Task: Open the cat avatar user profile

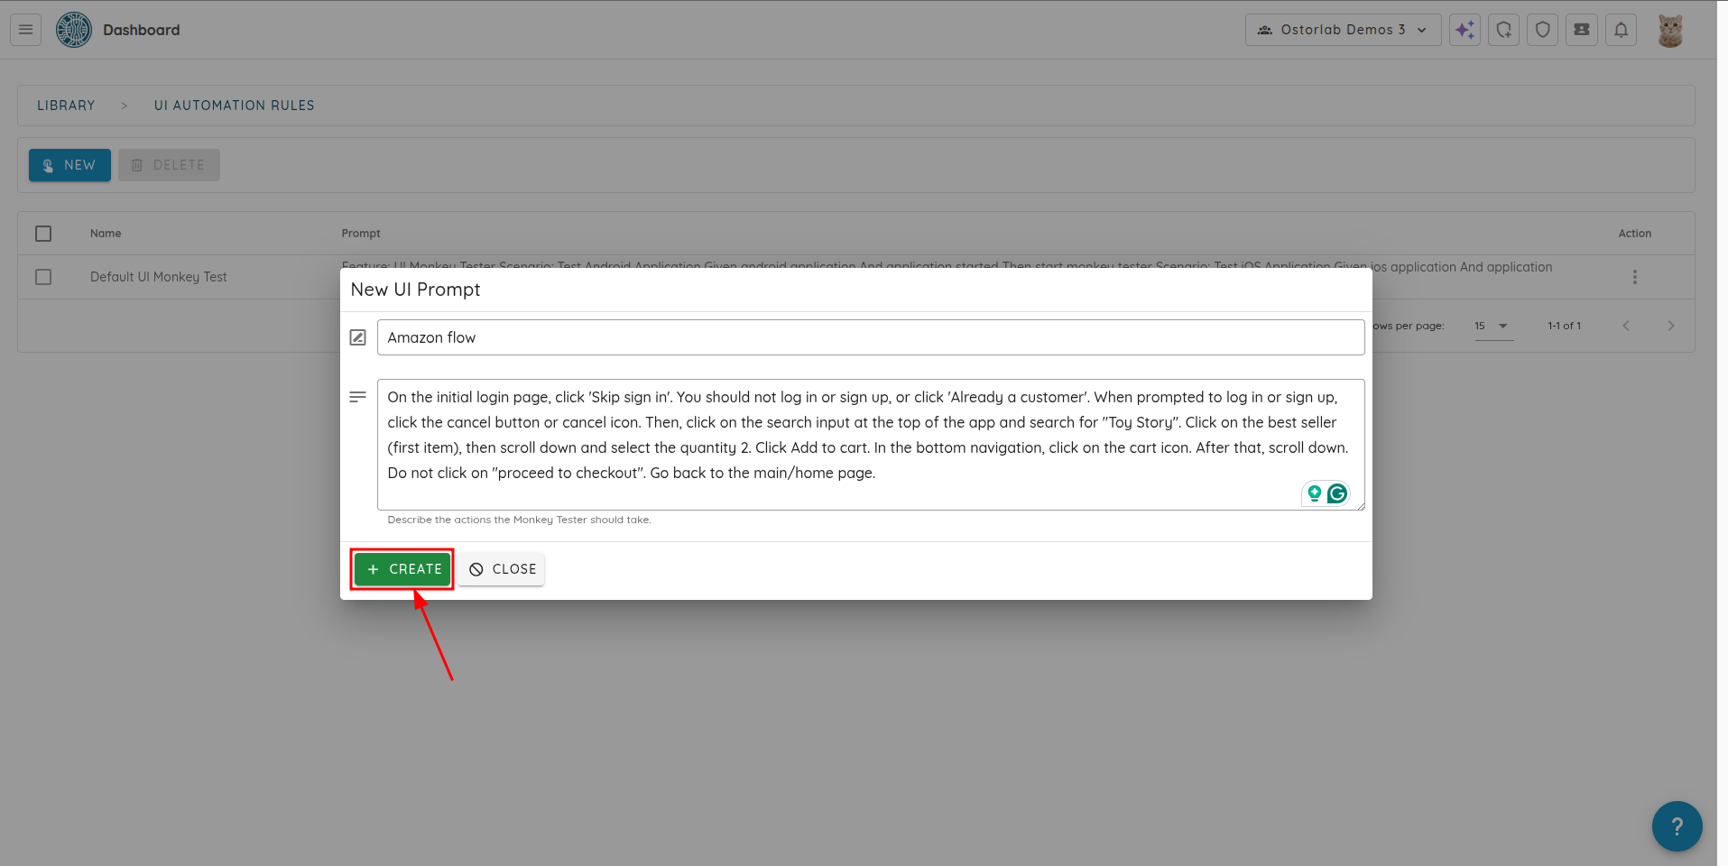Action: click(x=1670, y=30)
